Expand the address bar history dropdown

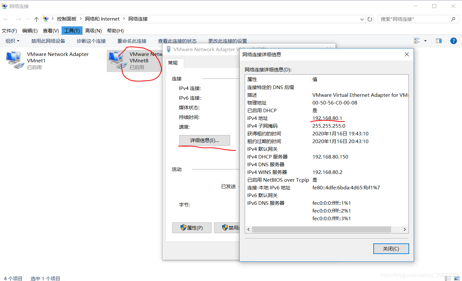click(x=362, y=19)
